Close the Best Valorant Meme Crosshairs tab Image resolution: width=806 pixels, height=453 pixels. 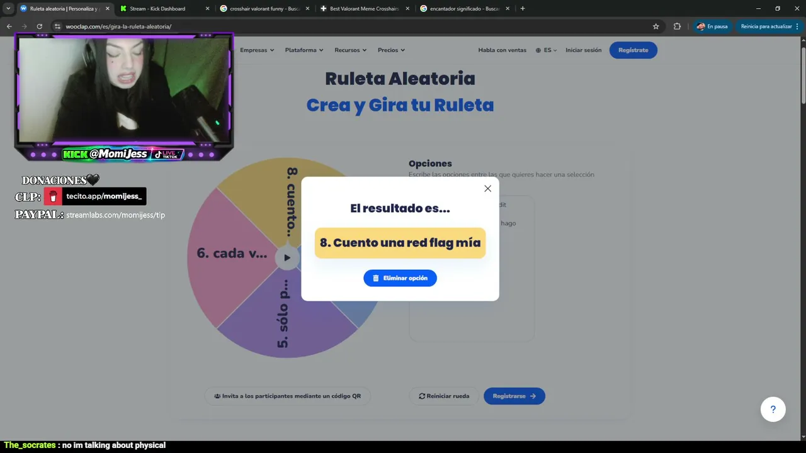pos(407,9)
